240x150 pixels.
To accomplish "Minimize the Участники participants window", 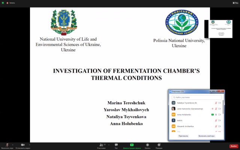I will click(211, 91).
